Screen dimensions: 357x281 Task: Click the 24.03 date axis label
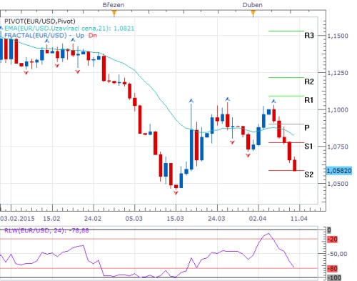[216, 219]
